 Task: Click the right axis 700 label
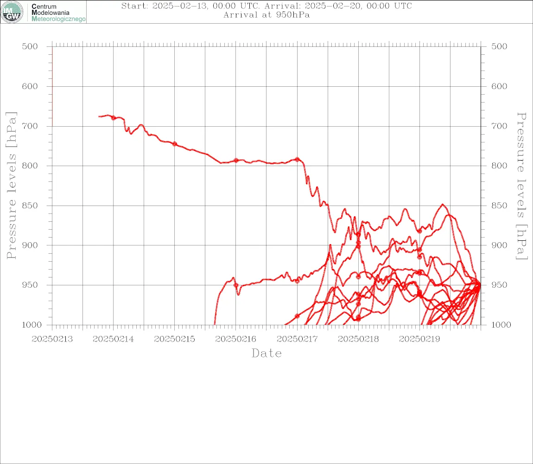click(499, 126)
